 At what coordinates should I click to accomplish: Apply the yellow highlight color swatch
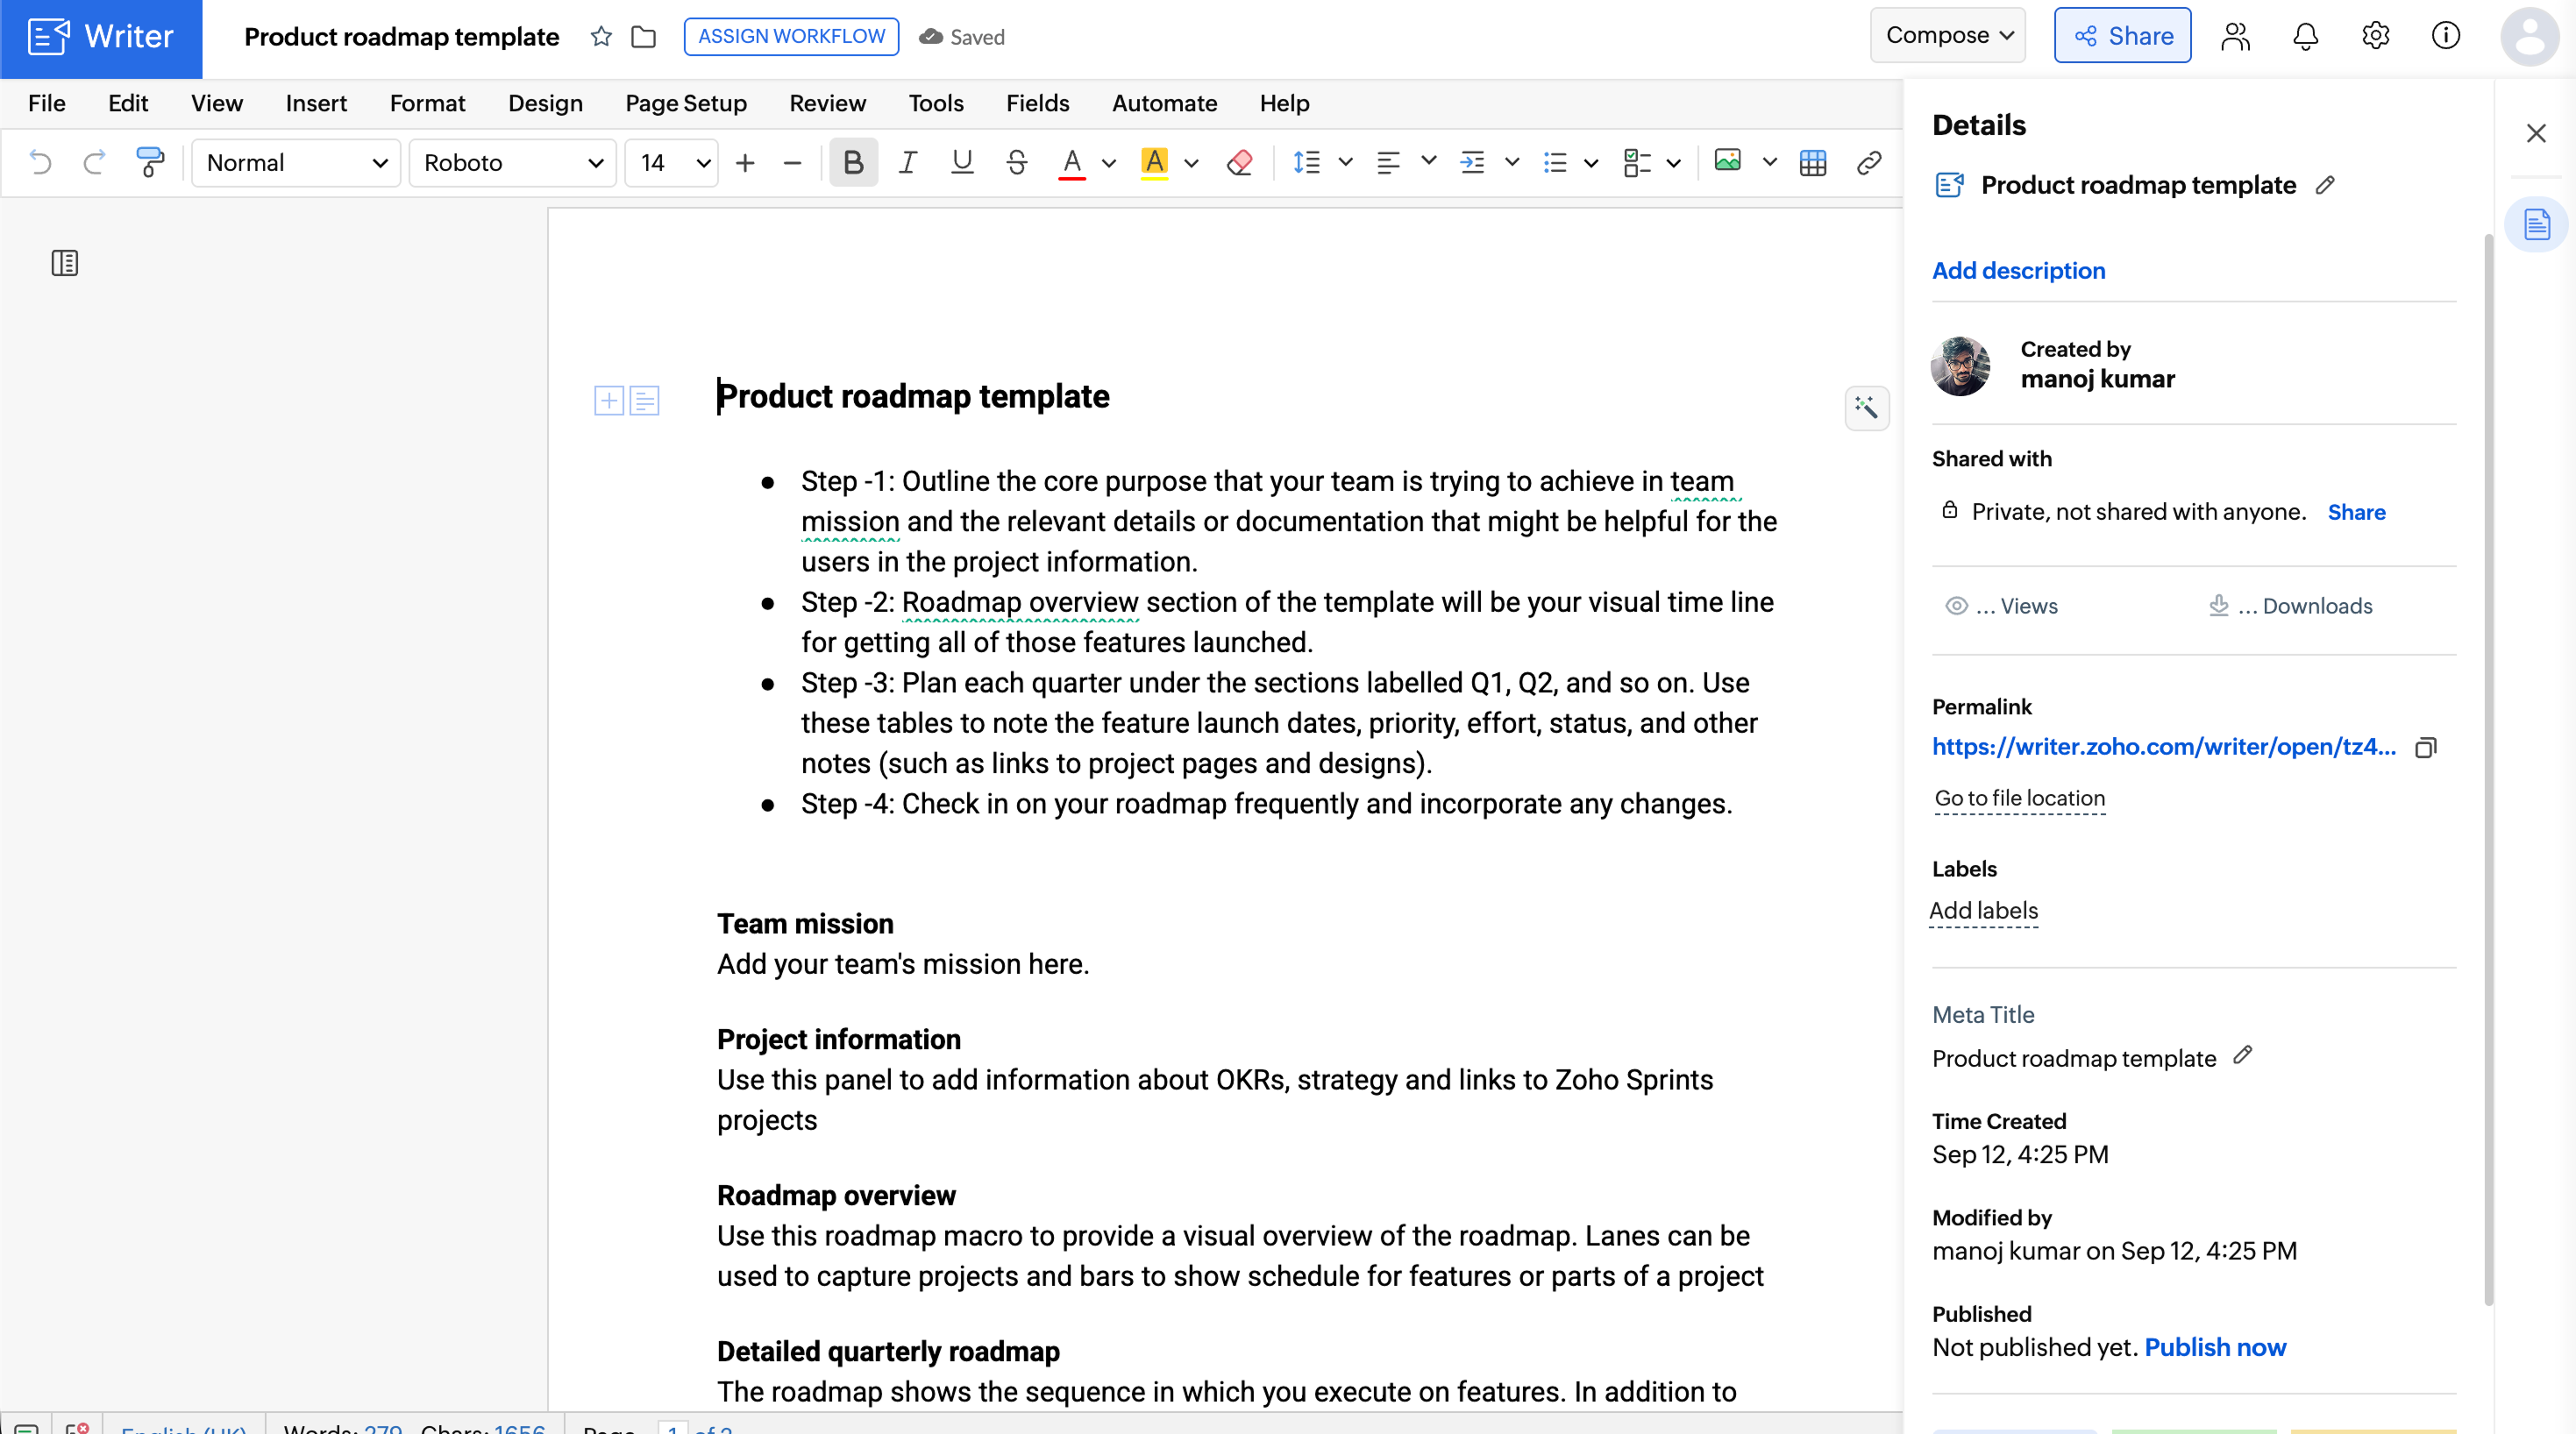tap(1155, 162)
